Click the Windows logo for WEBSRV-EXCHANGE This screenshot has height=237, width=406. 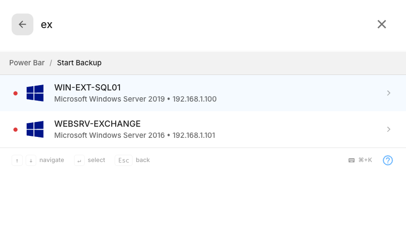click(35, 129)
